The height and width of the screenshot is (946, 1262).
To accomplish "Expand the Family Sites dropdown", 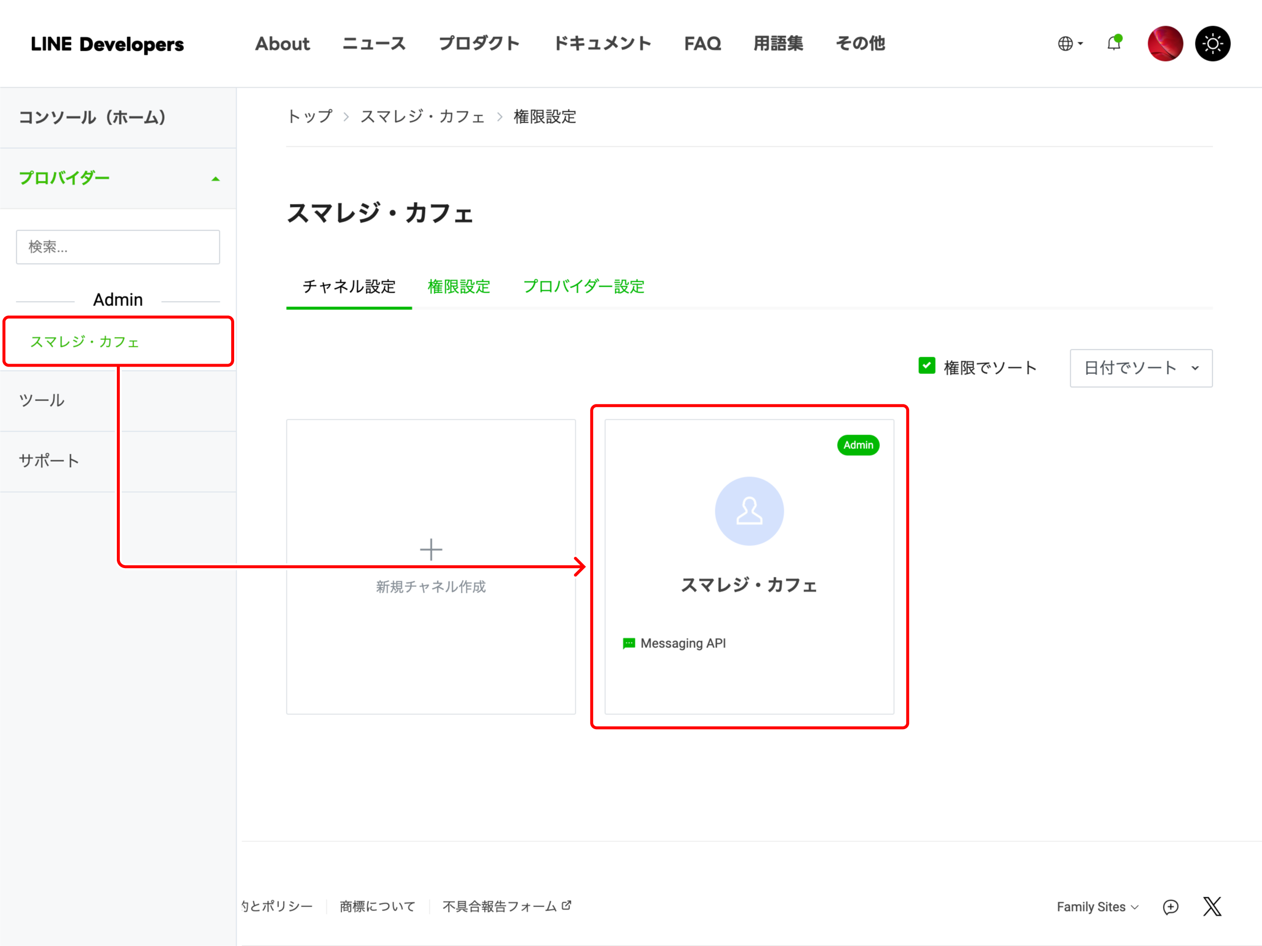I will 1097,907.
